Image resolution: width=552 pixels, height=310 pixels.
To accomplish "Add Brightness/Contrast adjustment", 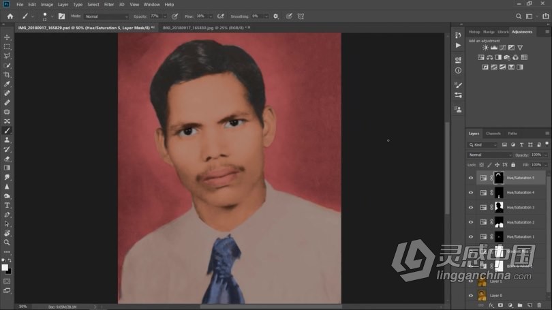I will point(485,48).
